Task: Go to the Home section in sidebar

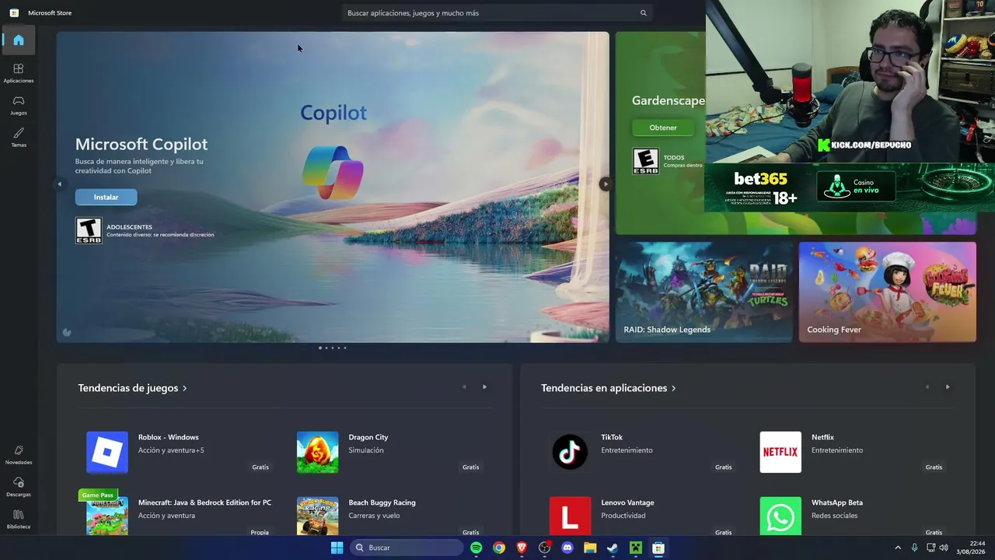Action: click(19, 40)
